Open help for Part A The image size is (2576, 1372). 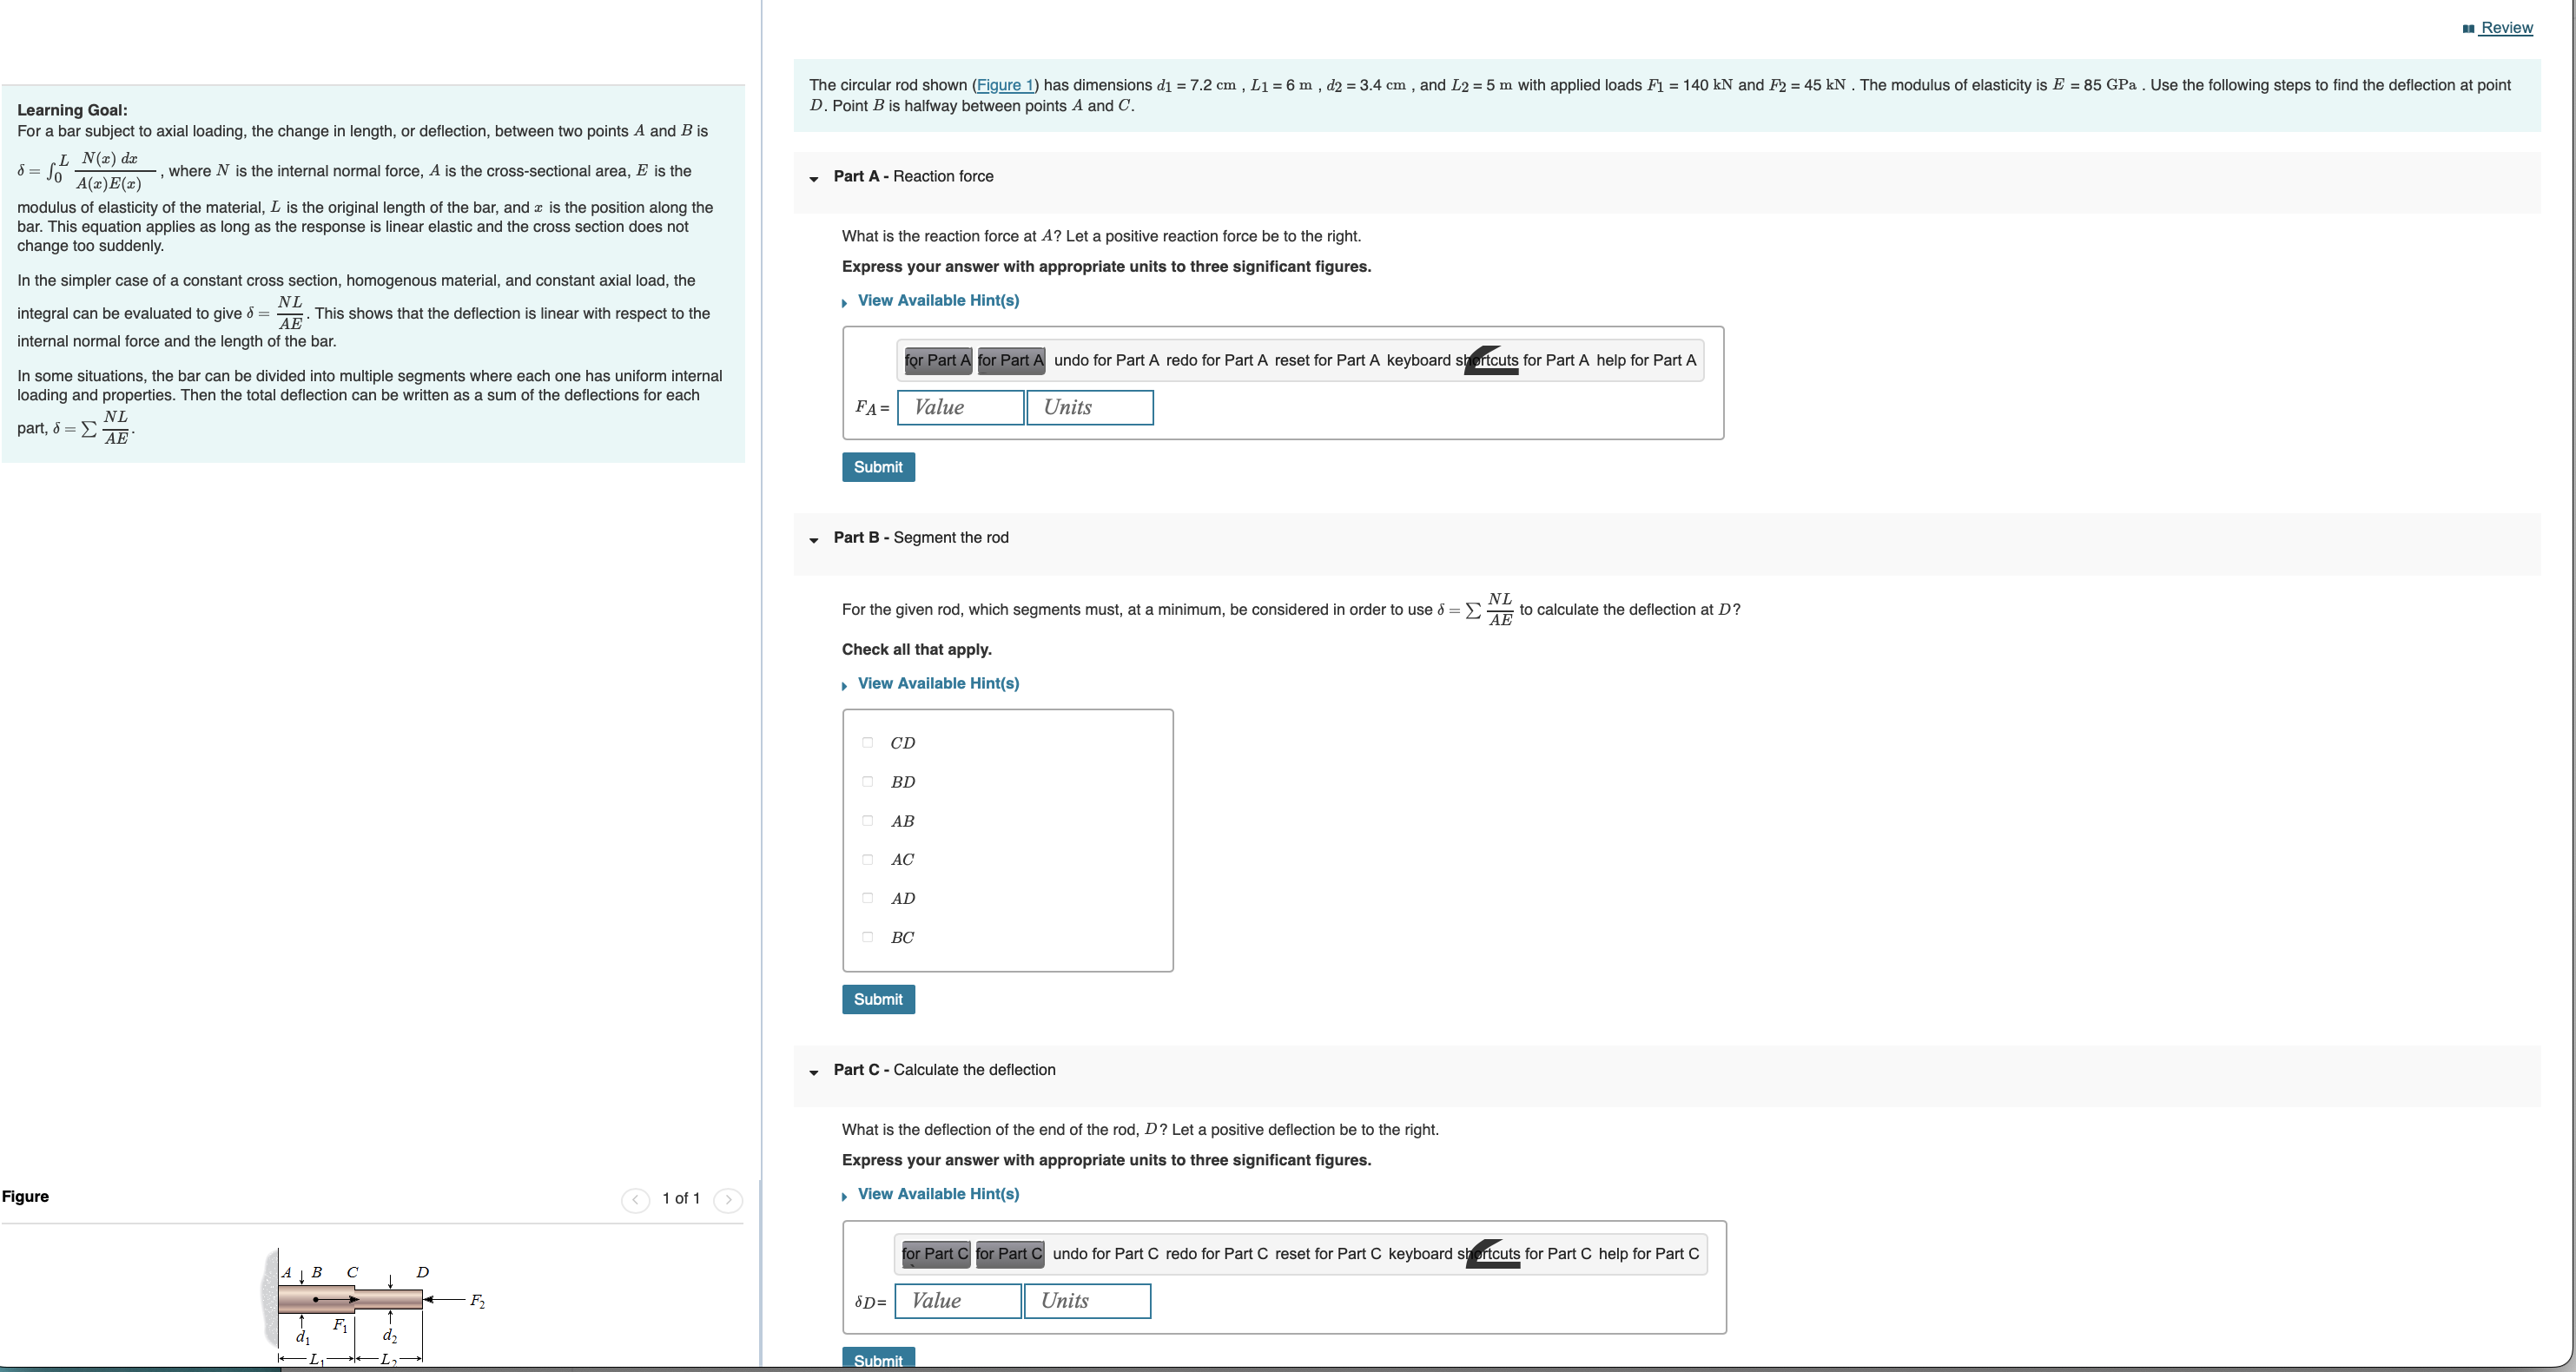[x=1645, y=360]
